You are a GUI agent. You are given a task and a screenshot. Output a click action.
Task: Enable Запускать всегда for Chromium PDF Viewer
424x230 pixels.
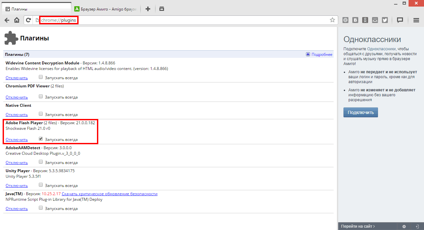pyautogui.click(x=41, y=97)
